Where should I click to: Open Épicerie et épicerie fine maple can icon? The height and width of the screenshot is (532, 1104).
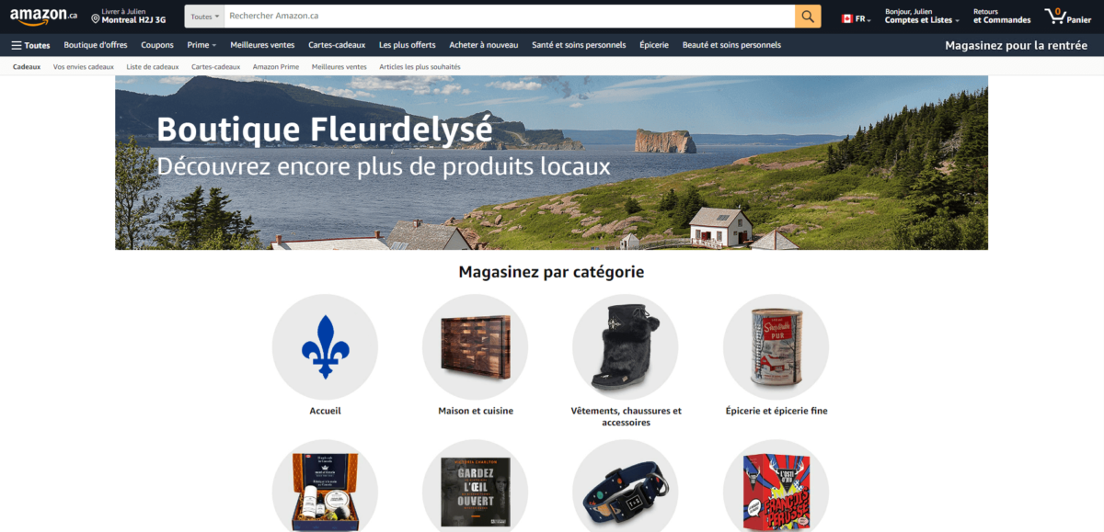[x=776, y=346]
